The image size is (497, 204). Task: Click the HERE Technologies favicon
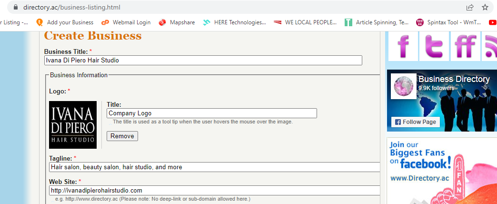207,22
